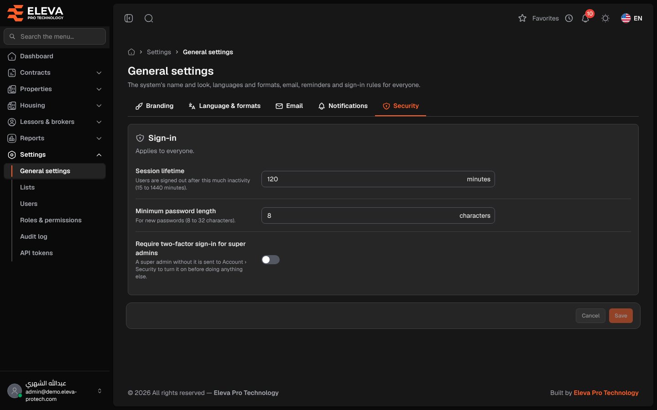Click the Reports chart icon
The image size is (657, 410).
click(12, 138)
